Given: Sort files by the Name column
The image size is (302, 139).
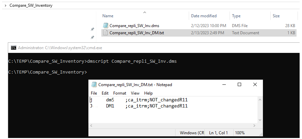Looking at the screenshot, I should (108, 16).
